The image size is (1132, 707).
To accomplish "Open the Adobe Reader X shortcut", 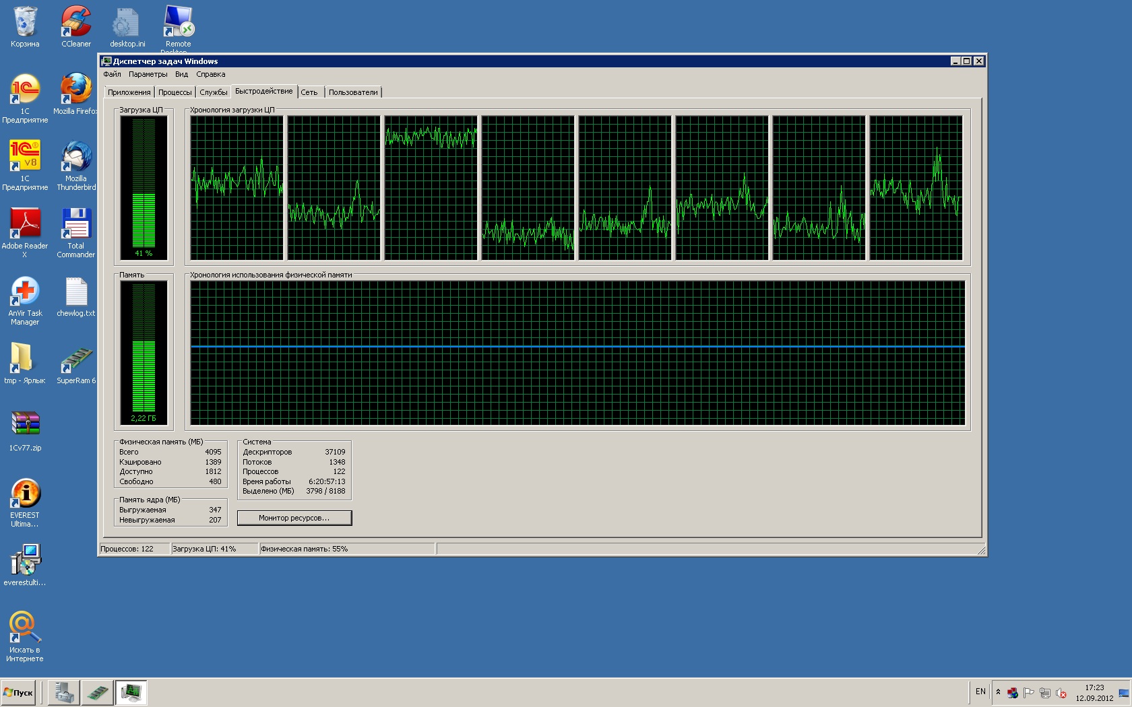I will coord(25,226).
